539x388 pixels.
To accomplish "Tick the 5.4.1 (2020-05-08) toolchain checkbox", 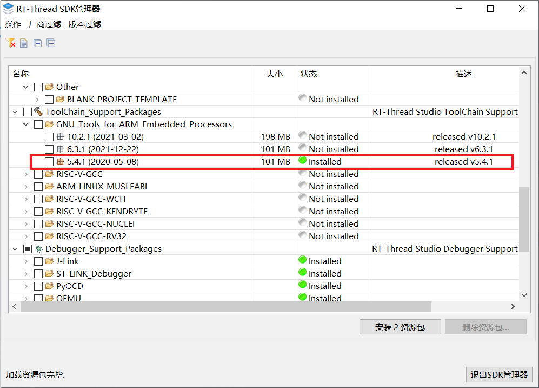I will pyautogui.click(x=49, y=162).
